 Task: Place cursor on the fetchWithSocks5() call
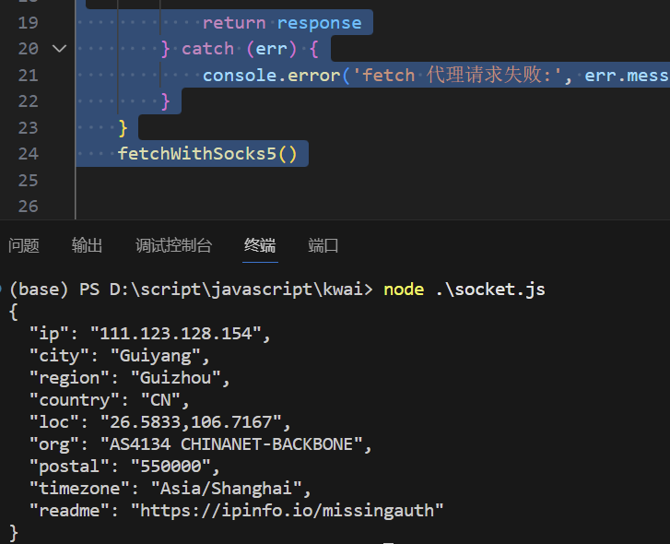pos(207,154)
